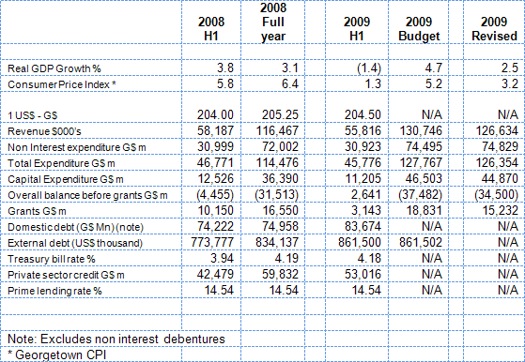Select domestic debt value 83,674
525x362 pixels.
pos(363,227)
